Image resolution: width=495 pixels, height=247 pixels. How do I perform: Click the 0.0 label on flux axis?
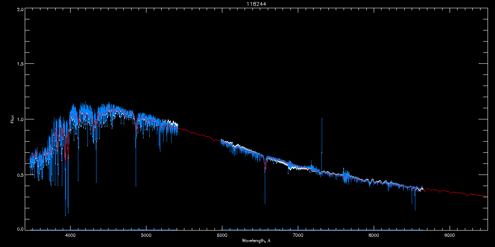coord(20,229)
